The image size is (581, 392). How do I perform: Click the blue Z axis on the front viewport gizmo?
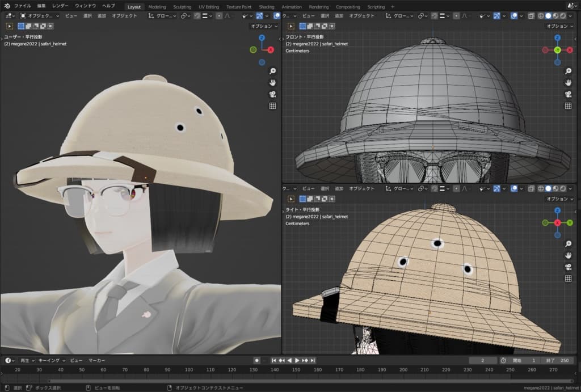point(557,37)
